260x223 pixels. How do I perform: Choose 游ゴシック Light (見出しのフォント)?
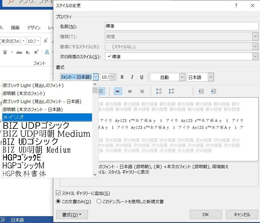pos(47,85)
